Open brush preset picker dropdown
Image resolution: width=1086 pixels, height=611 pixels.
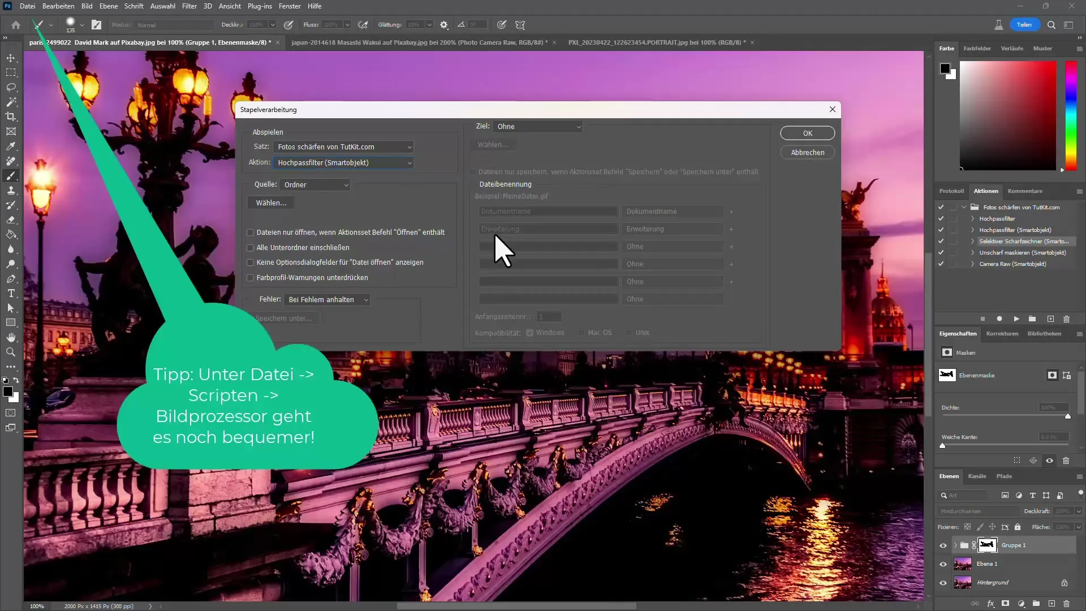click(x=81, y=25)
